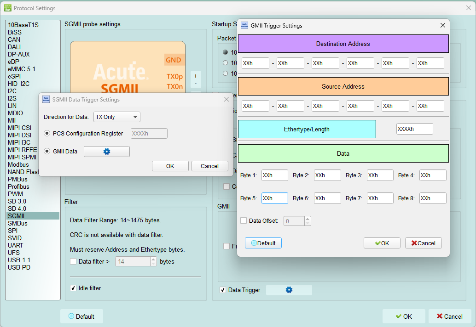Click the minus button beside the SGMII probe
This screenshot has width=476, height=327.
pos(196,84)
